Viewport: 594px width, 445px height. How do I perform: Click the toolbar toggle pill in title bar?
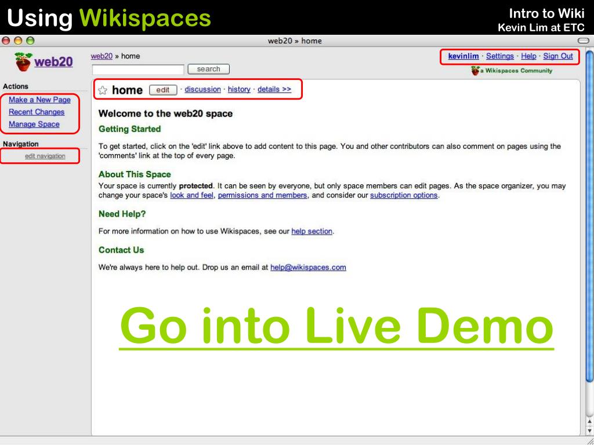point(584,41)
